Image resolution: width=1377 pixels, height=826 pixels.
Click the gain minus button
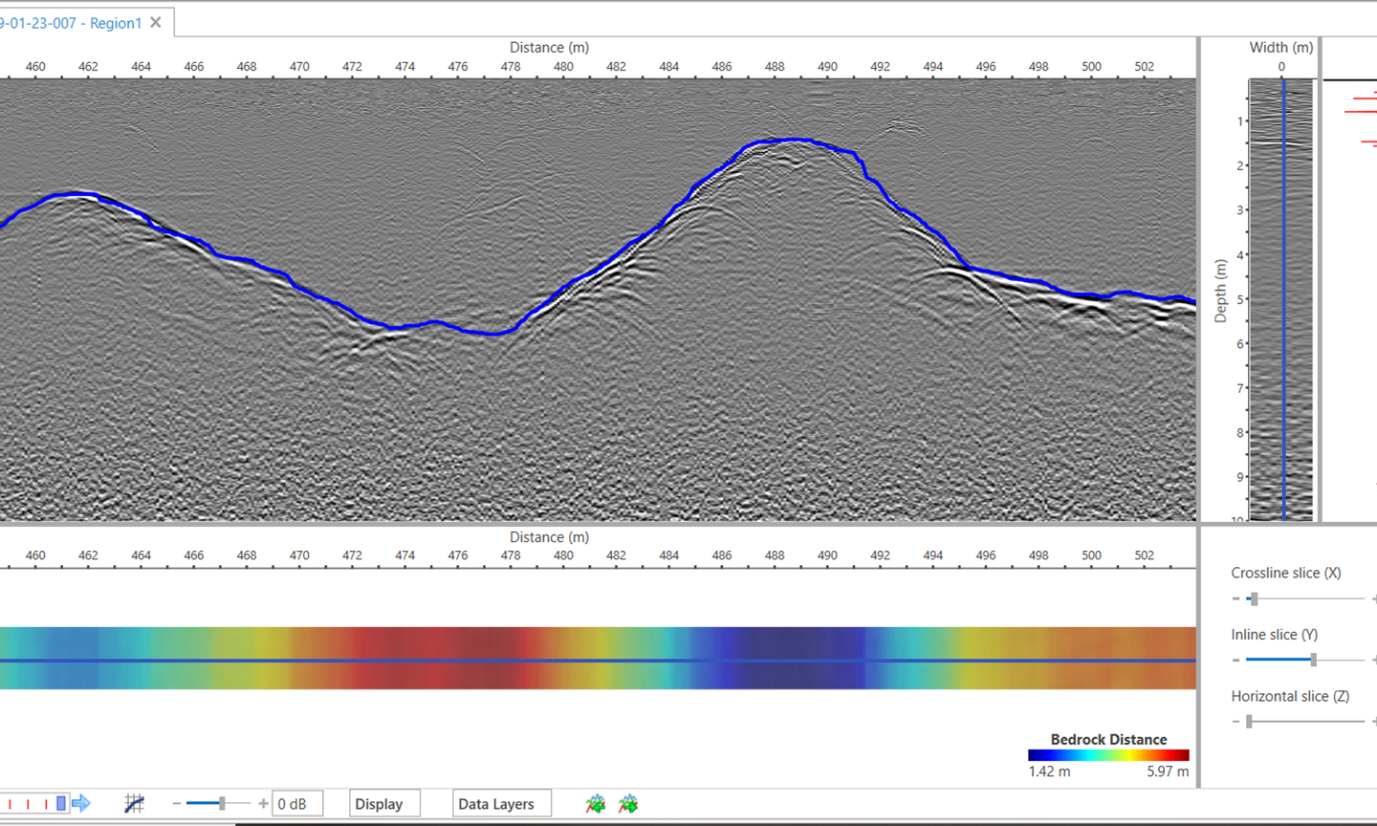pyautogui.click(x=176, y=804)
